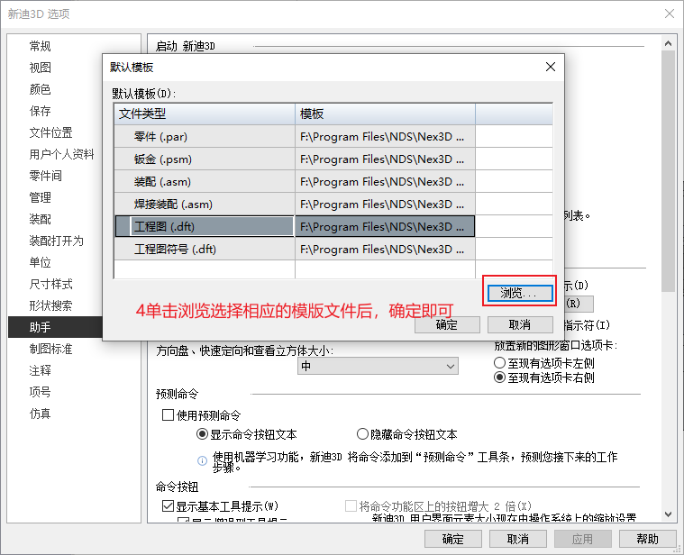Select 至现有选项卡右侧 radio button
This screenshot has height=555, width=684.
tap(499, 378)
